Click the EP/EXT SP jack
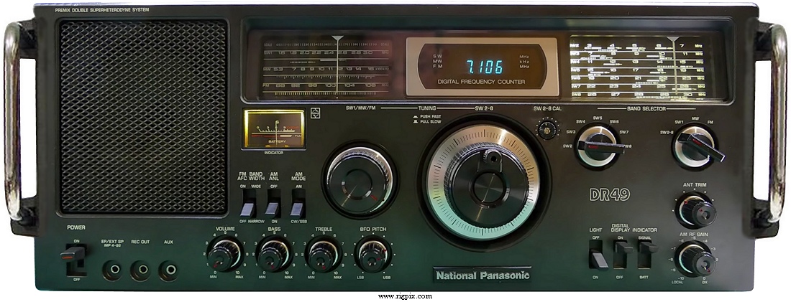This screenshot has height=302, width=791. pyautogui.click(x=112, y=270)
